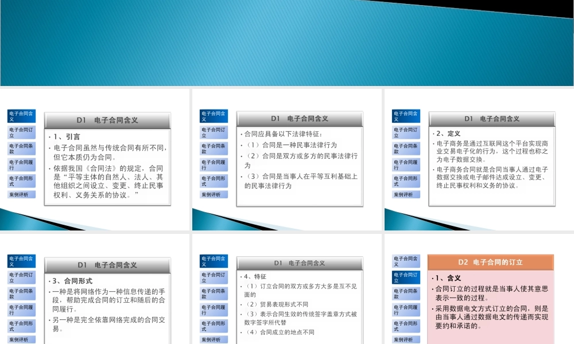
Task: Click 电子合同条款 button in bottom-right slide sidebar
Action: click(x=406, y=293)
